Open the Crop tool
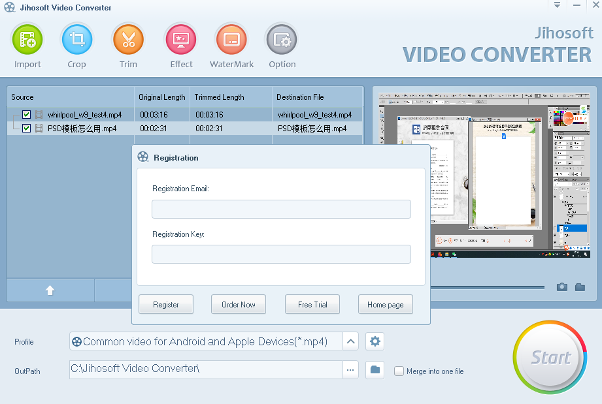This screenshot has height=404, width=602. (x=76, y=39)
